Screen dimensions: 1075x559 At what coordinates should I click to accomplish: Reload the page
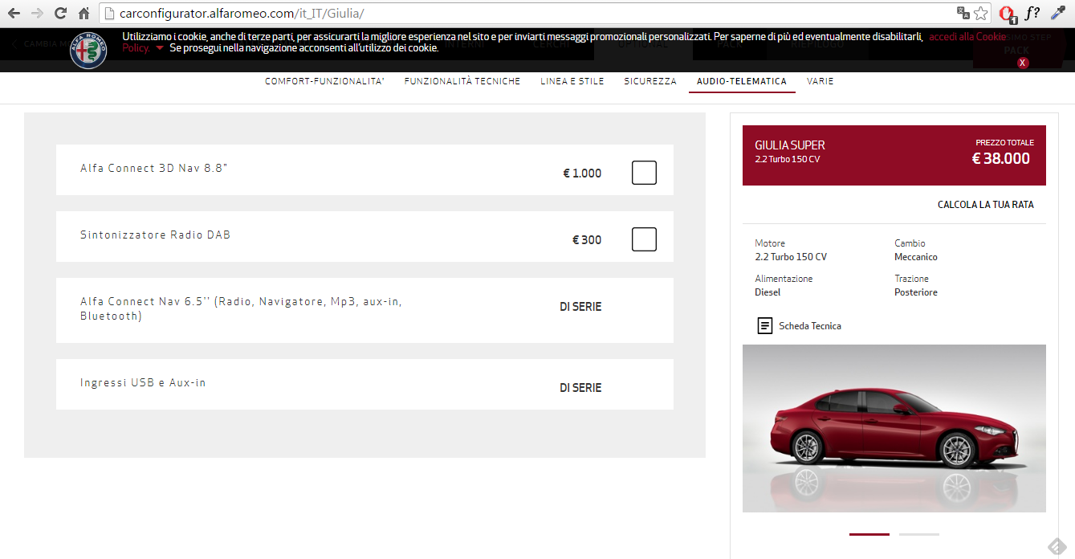(60, 14)
